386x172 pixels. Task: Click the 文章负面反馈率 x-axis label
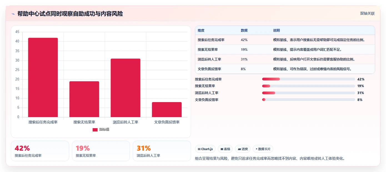point(167,122)
